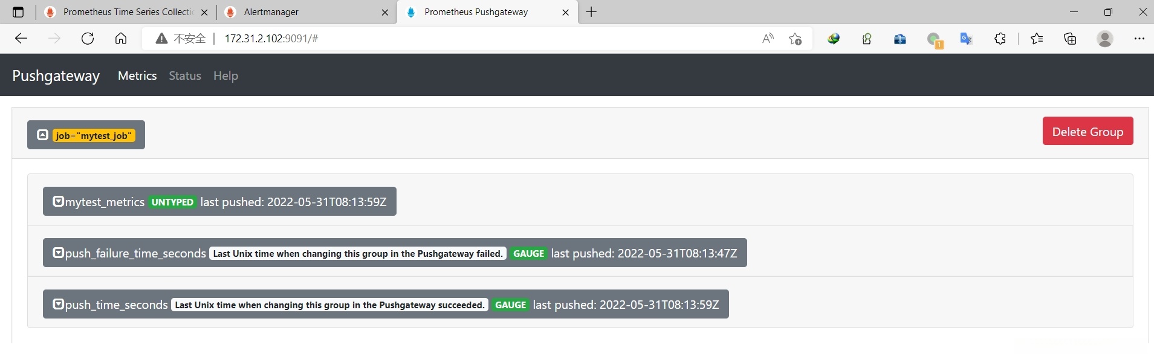Screen dimensions: 1154x359
Task: Go to the browser home page
Action: tap(121, 39)
